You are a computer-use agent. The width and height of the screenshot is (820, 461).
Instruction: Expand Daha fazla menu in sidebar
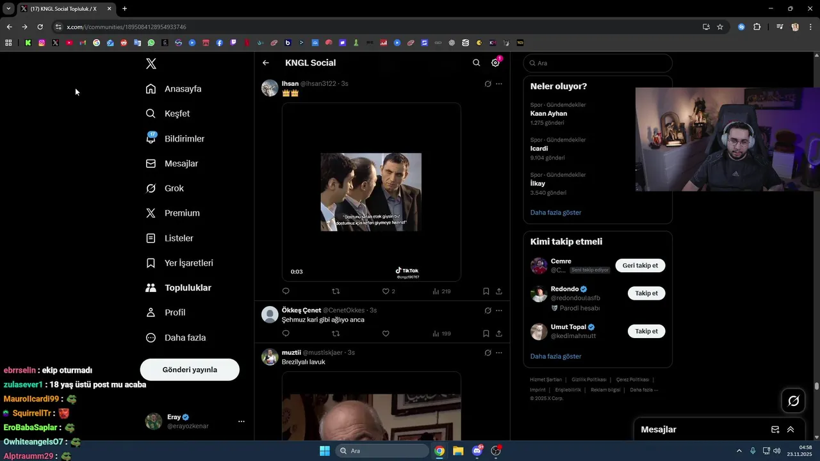[176, 337]
